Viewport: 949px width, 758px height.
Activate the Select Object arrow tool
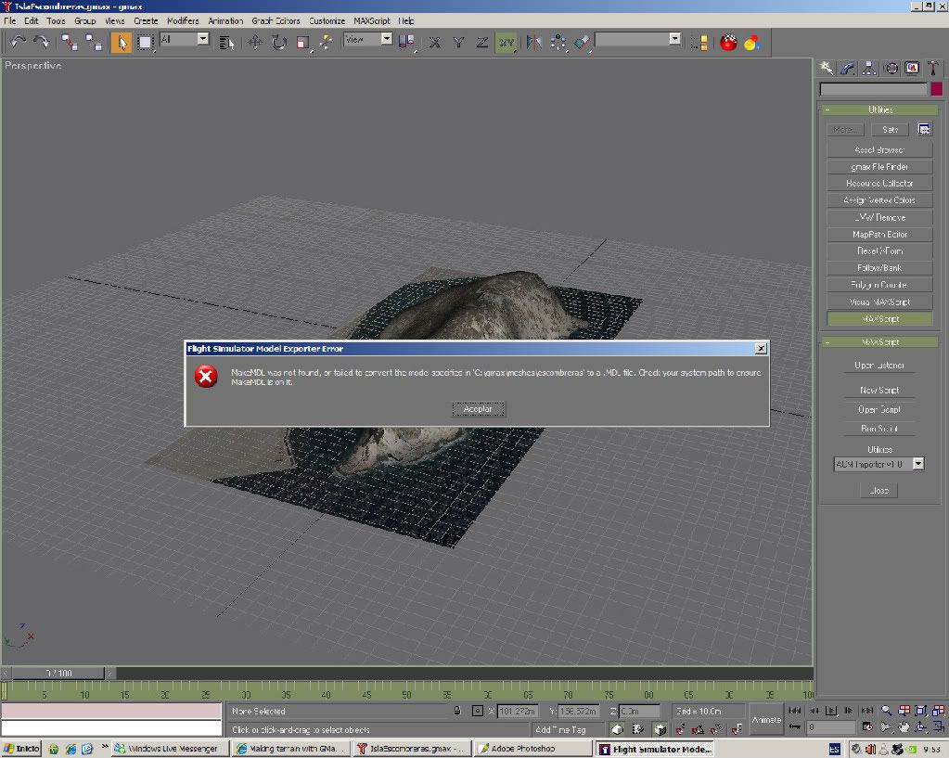pos(121,42)
